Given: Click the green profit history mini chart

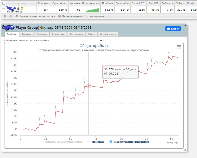Looking at the screenshot, I should (x=91, y=10).
